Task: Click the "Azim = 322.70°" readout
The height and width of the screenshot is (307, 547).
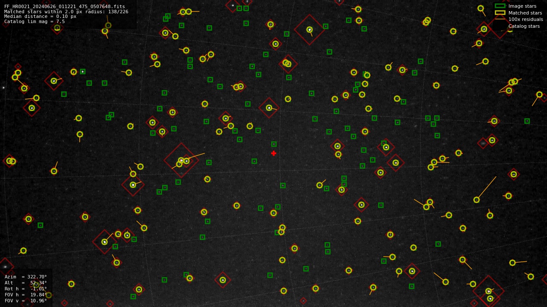Action: [26, 277]
